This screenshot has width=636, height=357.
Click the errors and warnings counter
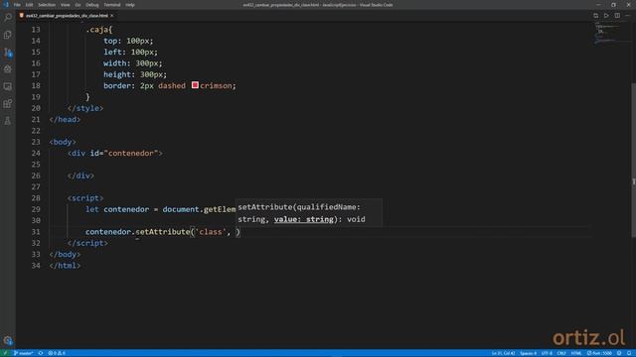coord(57,353)
